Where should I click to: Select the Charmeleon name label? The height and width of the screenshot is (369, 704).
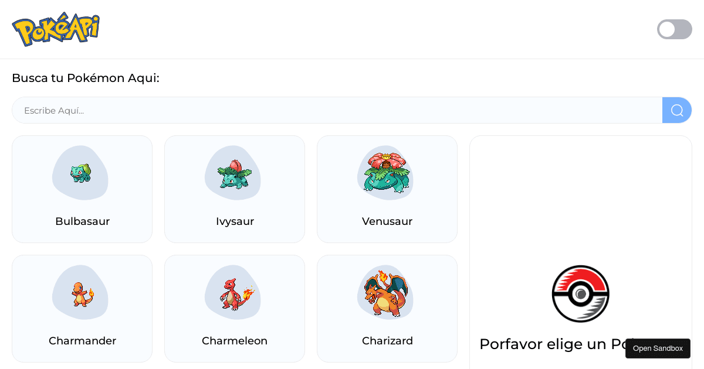(x=235, y=340)
